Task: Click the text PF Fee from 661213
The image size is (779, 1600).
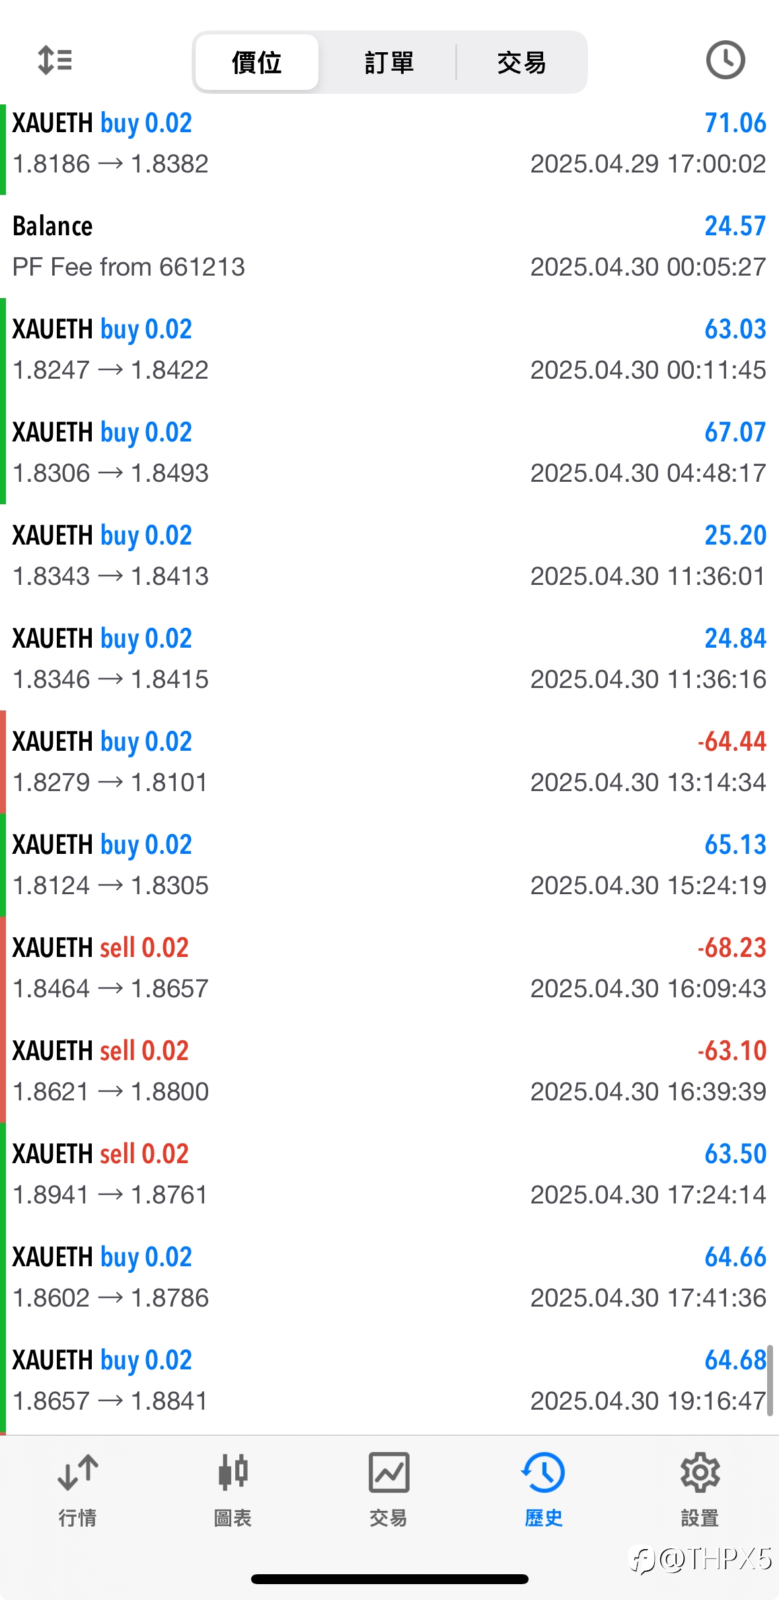Action: click(x=129, y=267)
